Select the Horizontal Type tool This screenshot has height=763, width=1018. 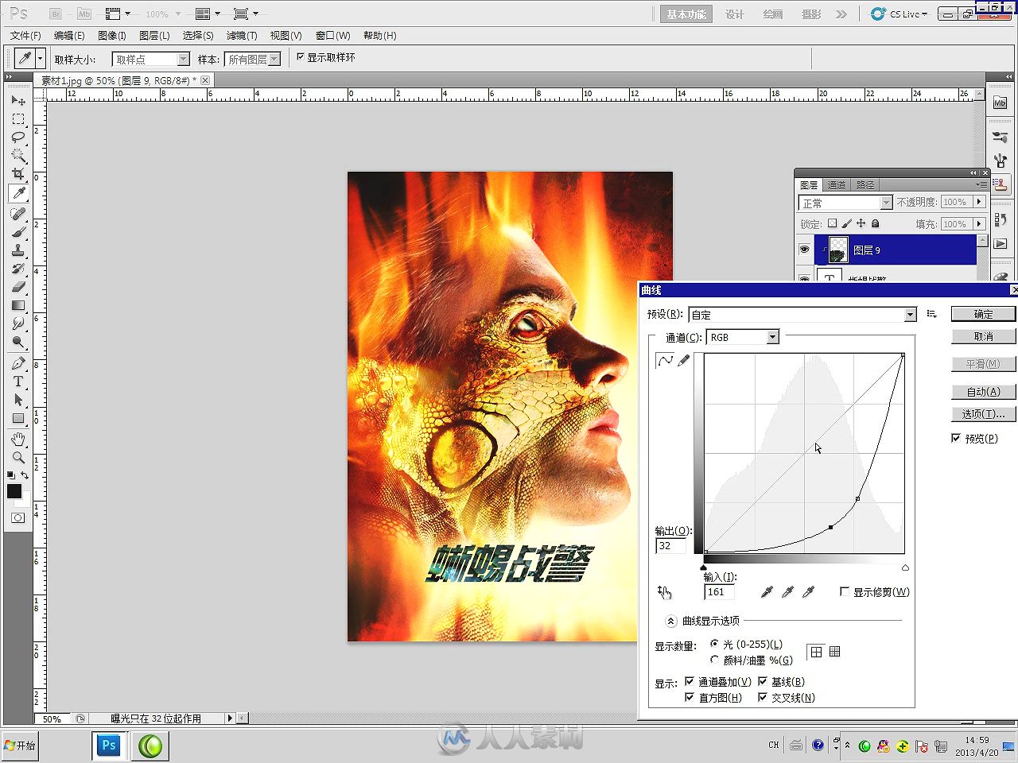pyautogui.click(x=18, y=381)
